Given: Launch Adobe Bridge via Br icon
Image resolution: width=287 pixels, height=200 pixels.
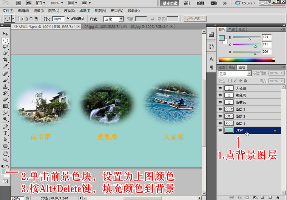Looking at the screenshot, I should [x=18, y=3].
